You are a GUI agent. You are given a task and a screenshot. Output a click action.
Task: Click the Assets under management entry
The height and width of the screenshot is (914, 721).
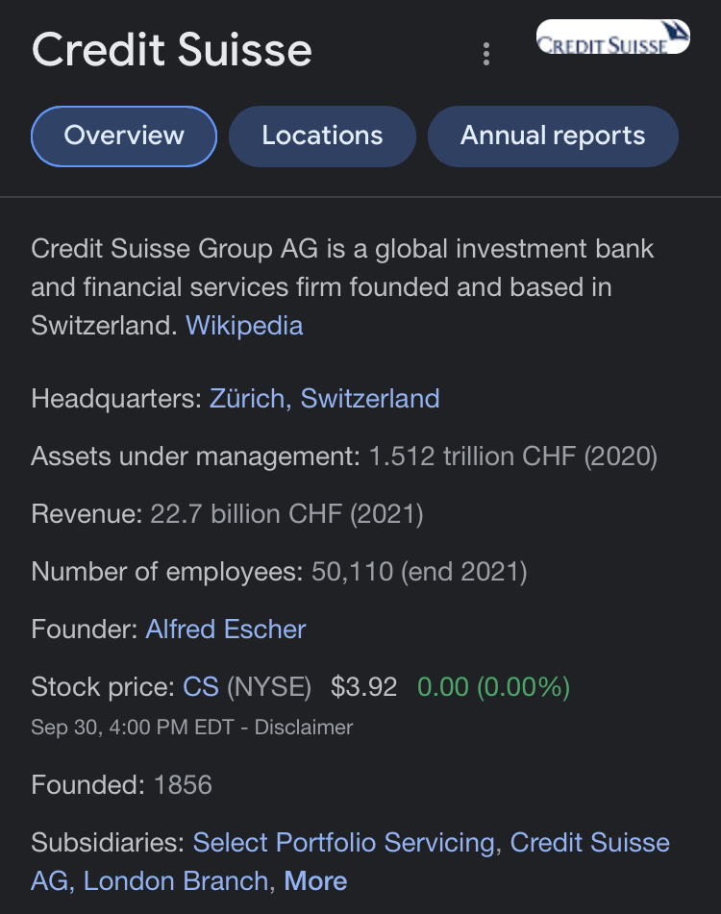click(344, 457)
